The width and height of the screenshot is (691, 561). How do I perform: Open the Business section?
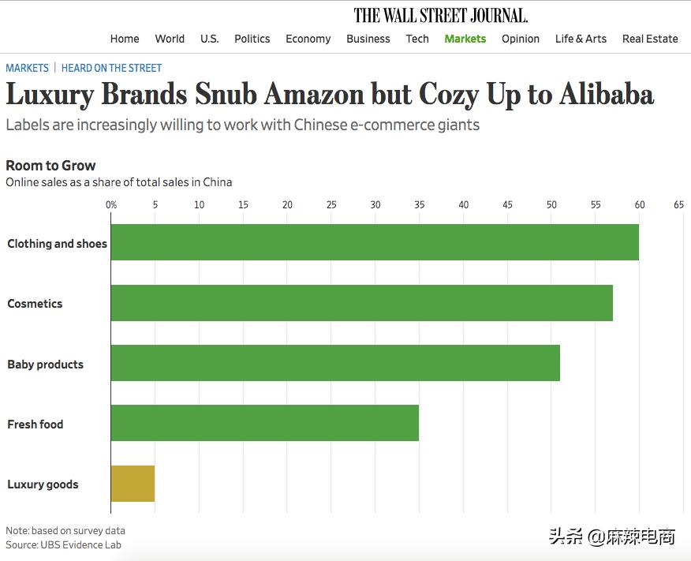point(368,39)
